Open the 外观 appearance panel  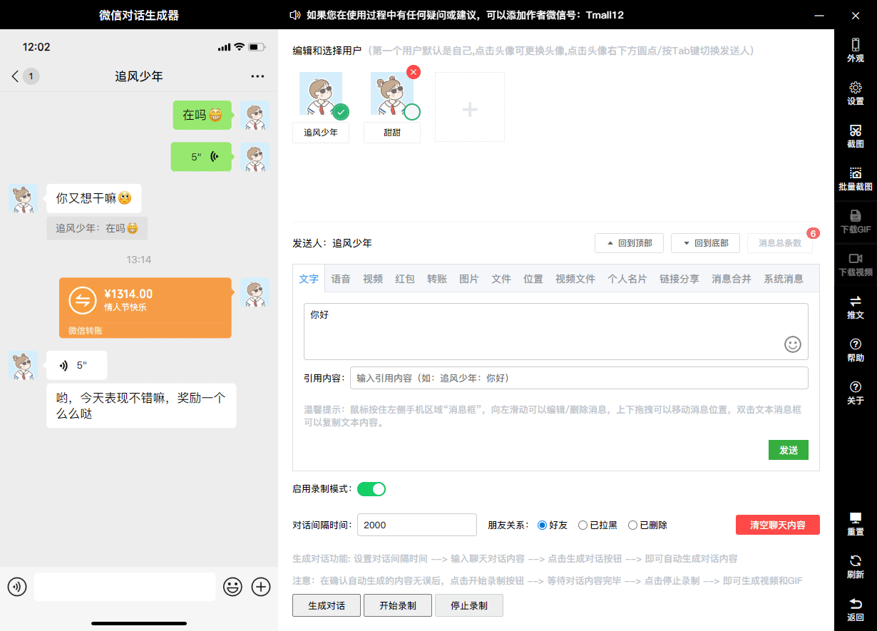[855, 50]
